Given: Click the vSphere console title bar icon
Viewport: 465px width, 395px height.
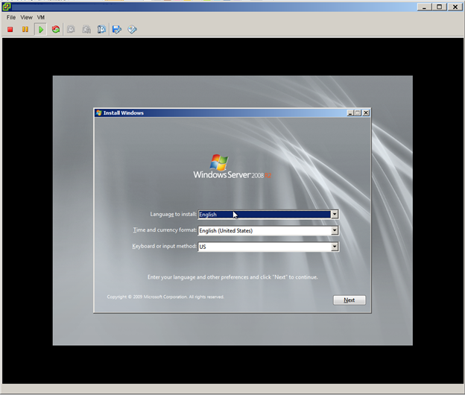Looking at the screenshot, I should coord(6,7).
